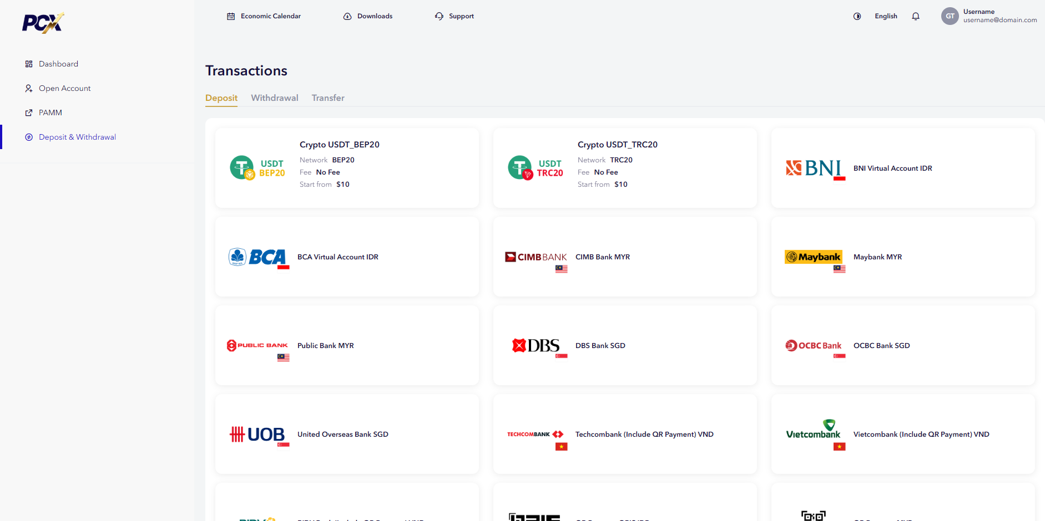This screenshot has width=1045, height=521.
Task: Click the Open Account person icon
Action: pyautogui.click(x=29, y=88)
